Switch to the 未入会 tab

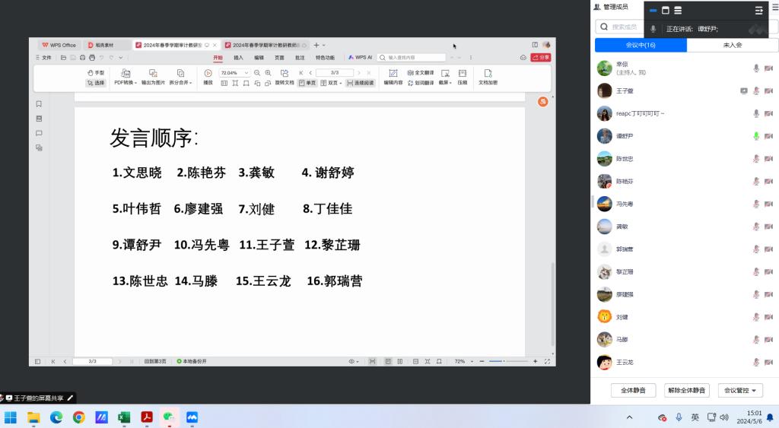coord(732,46)
